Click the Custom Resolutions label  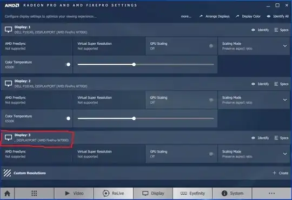tap(30, 173)
